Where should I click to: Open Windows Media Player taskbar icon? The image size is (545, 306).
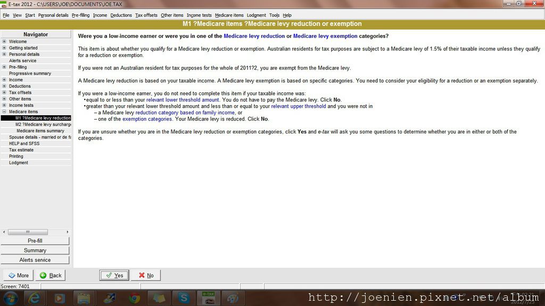tap(59, 297)
